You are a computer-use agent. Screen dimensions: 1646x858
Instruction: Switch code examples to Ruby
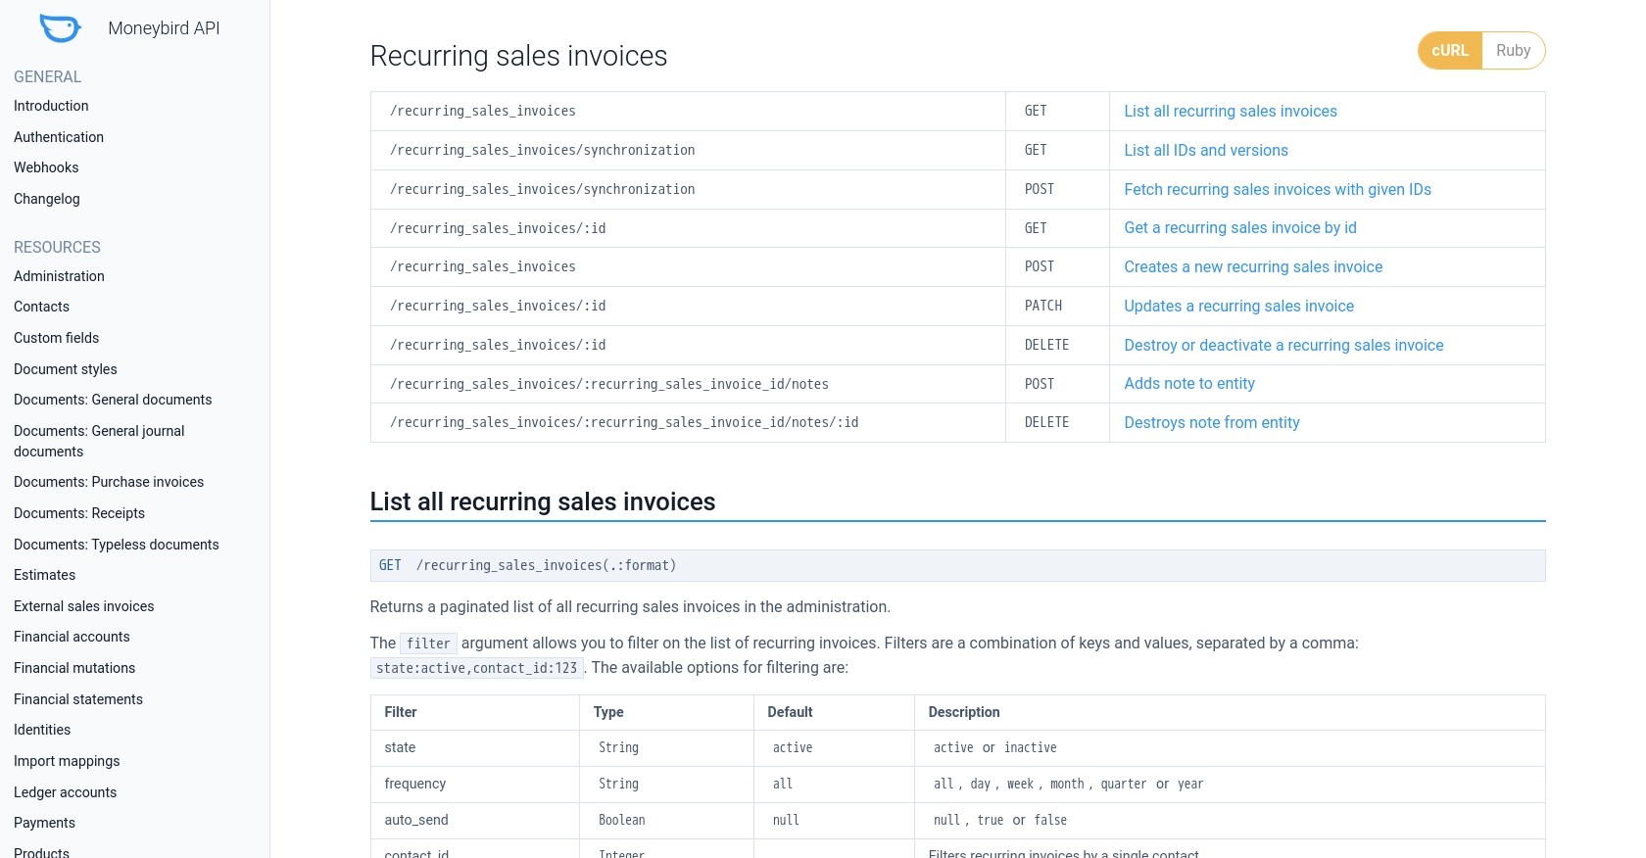1513,51
